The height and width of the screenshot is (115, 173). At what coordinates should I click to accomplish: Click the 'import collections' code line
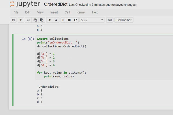(x=53, y=39)
